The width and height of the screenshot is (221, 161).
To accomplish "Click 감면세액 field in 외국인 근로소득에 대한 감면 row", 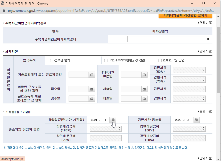I will (189, 89).
